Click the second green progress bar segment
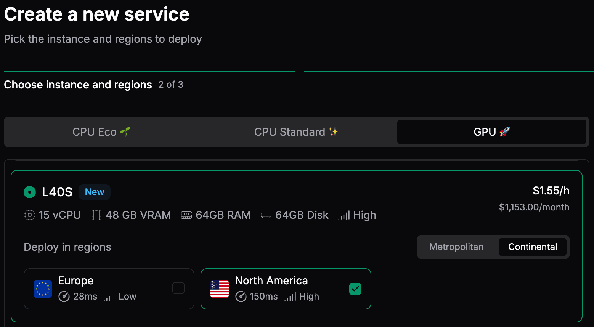This screenshot has width=594, height=327. (449, 71)
